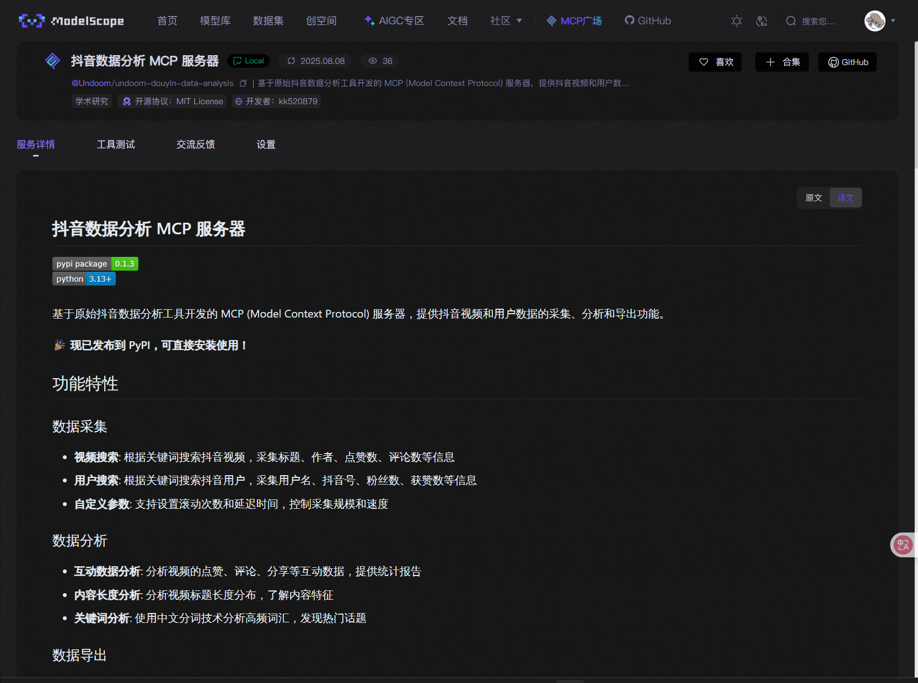918x683 pixels.
Task: Open 模型库 in the top navigation
Action: pos(215,21)
